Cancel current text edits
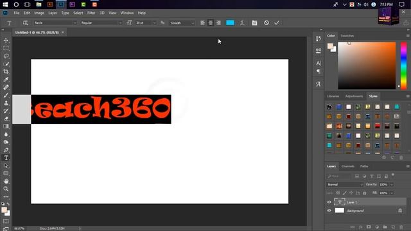The width and height of the screenshot is (411, 231). point(267,23)
